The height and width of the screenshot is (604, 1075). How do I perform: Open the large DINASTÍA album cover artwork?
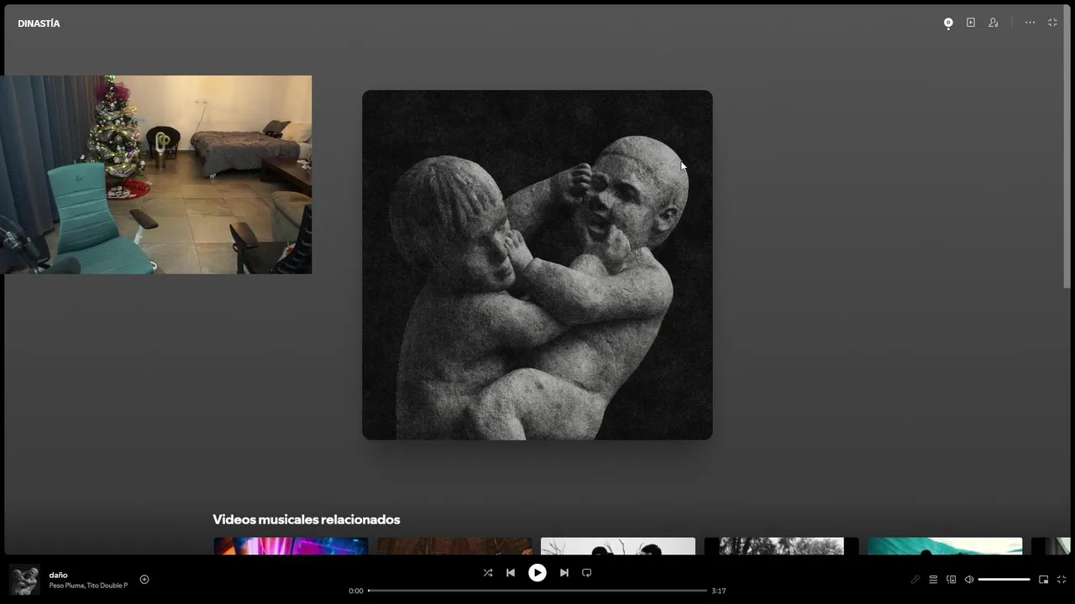[537, 265]
